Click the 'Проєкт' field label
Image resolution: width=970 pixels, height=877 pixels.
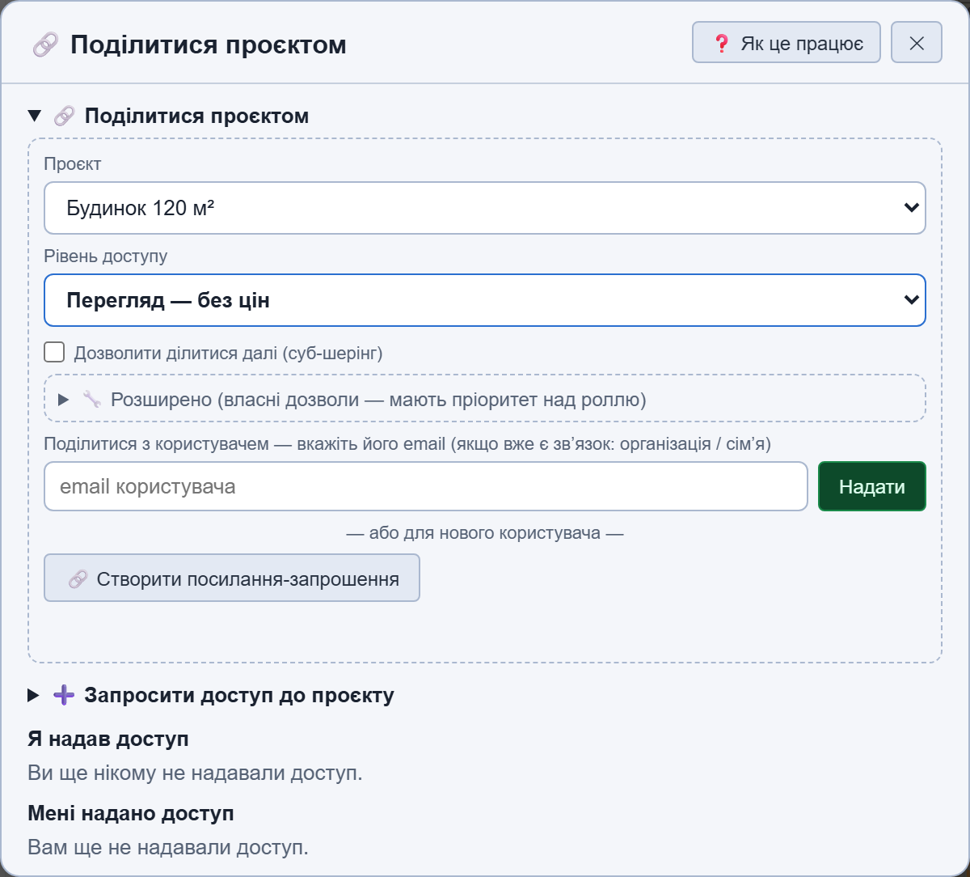click(73, 164)
